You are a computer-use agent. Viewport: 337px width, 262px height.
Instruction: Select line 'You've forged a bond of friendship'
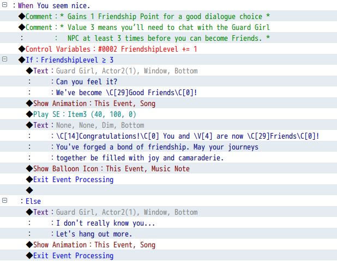point(168,147)
